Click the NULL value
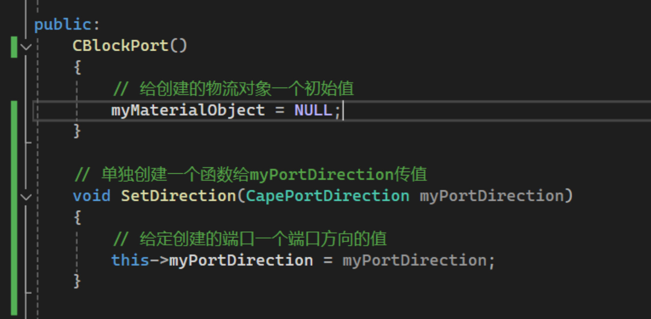Viewport: 651px width, 319px height. pyautogui.click(x=313, y=110)
